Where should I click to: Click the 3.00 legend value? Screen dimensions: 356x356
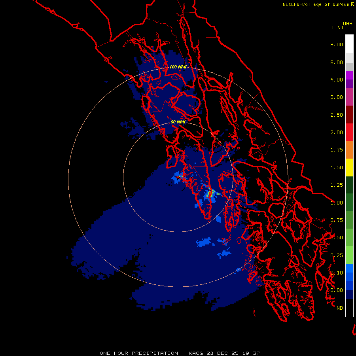(337, 97)
